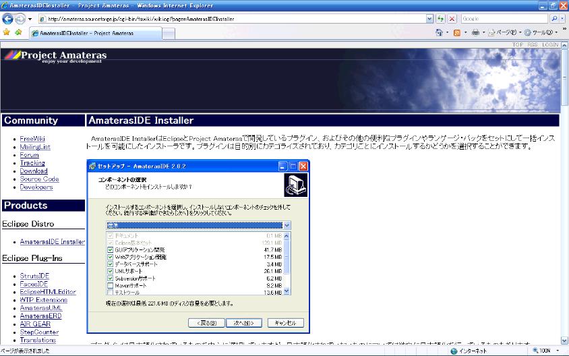Open the FreeWiki link
The height and width of the screenshot is (356, 569).
click(32, 139)
